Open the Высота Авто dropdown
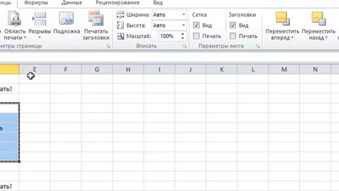Screen dimensions: 339x191 tap(184, 25)
